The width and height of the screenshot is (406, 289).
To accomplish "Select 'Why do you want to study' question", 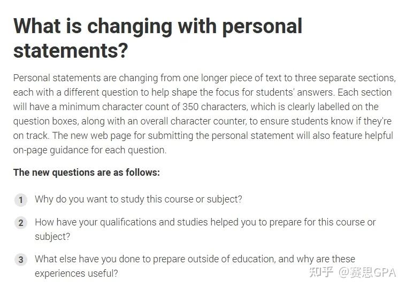I will point(138,199).
